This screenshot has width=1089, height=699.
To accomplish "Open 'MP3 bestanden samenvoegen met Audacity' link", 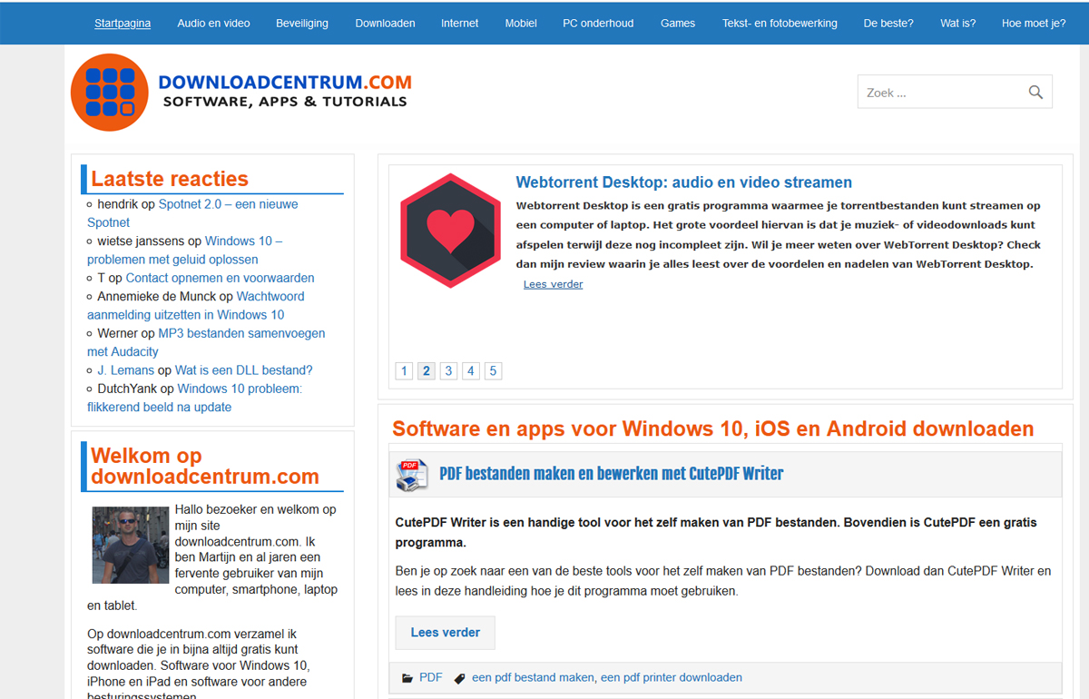I will [206, 342].
